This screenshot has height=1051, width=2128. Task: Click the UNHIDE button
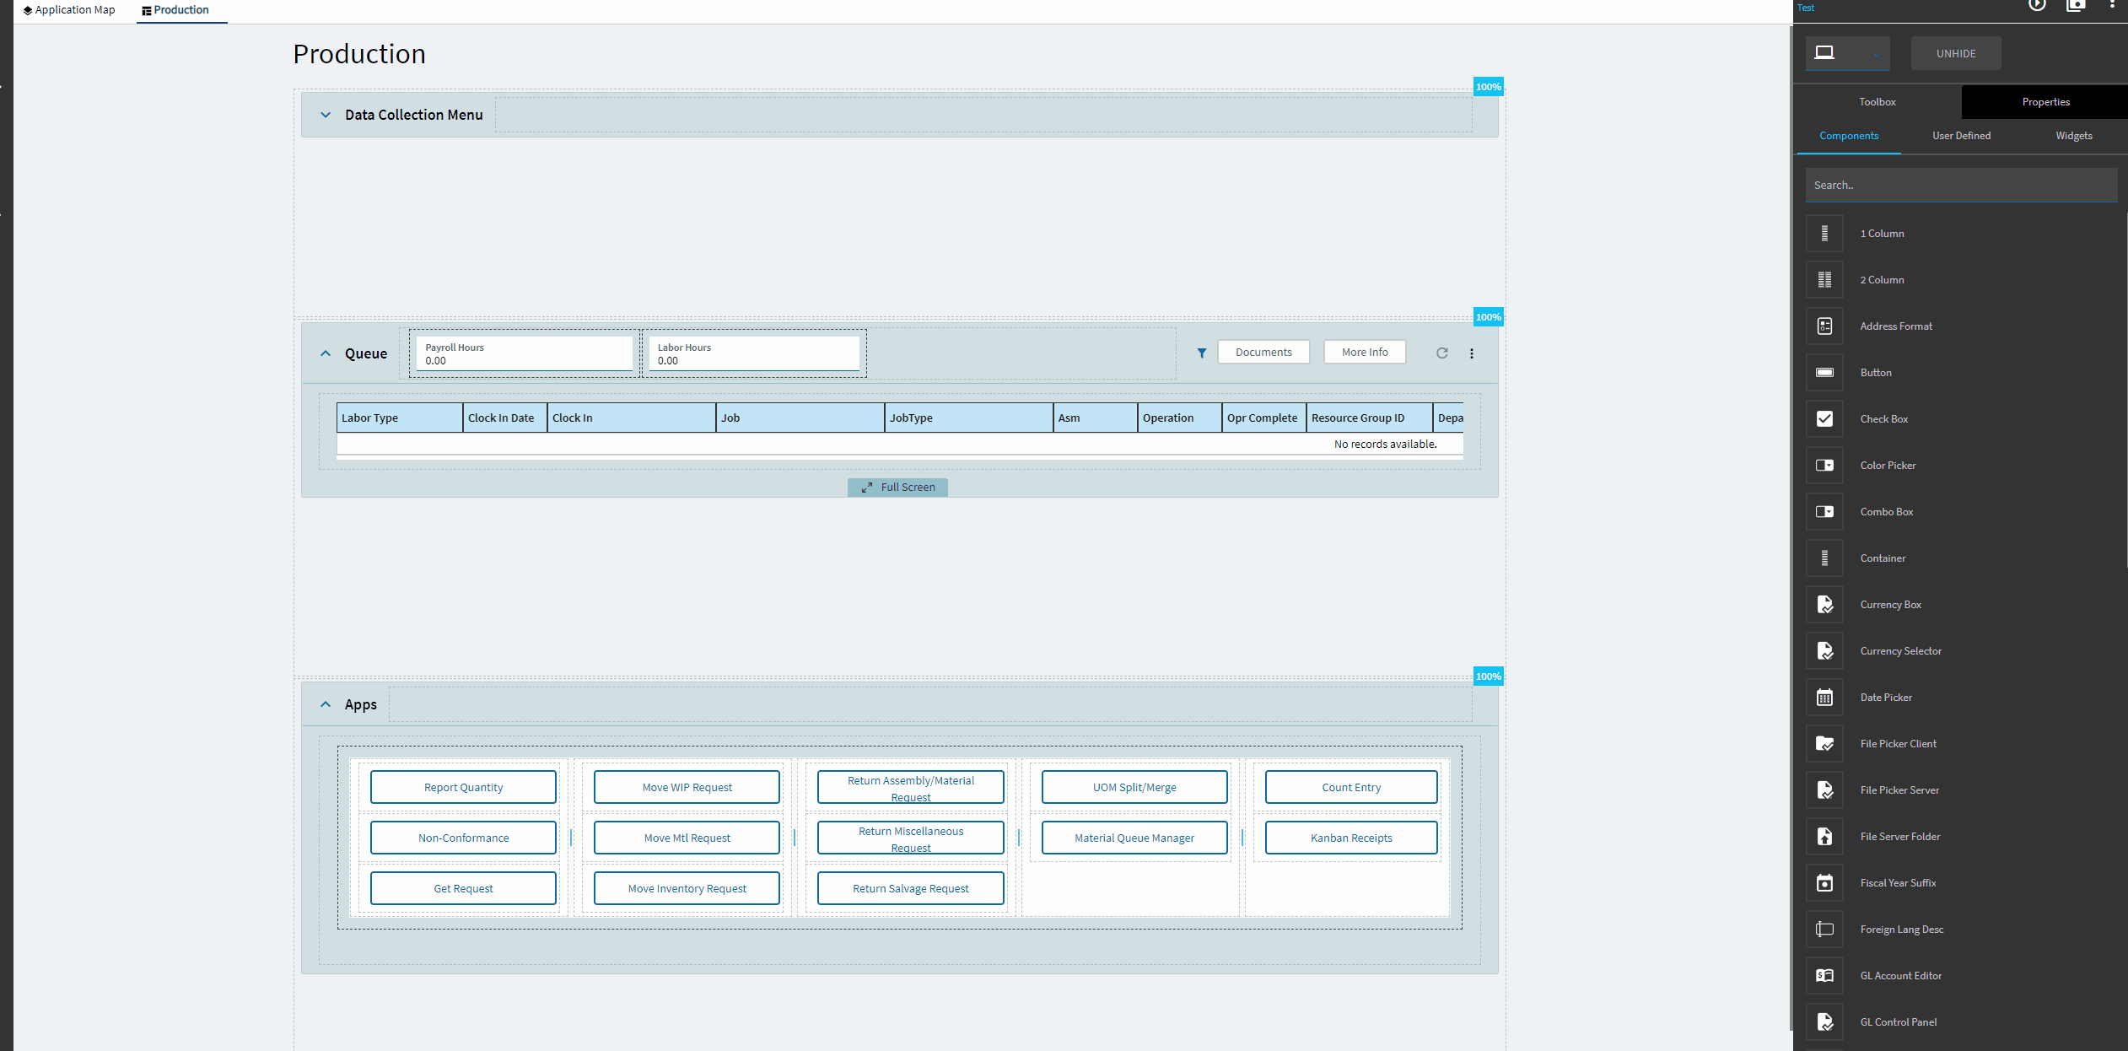tap(1955, 53)
